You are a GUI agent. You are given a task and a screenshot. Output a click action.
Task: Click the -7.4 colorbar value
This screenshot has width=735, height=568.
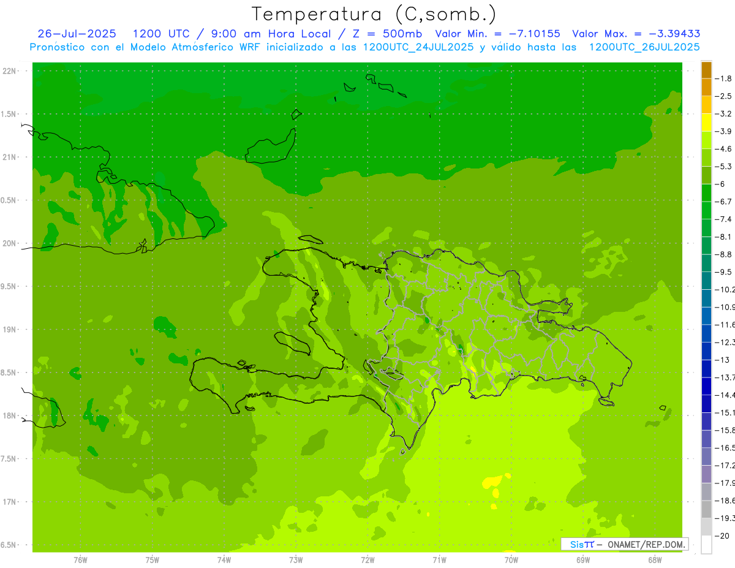[x=723, y=219]
